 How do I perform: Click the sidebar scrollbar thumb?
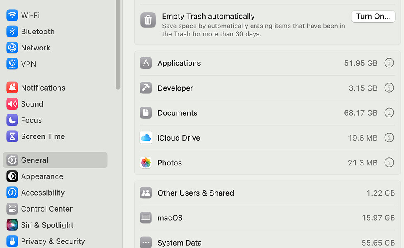(x=118, y=45)
